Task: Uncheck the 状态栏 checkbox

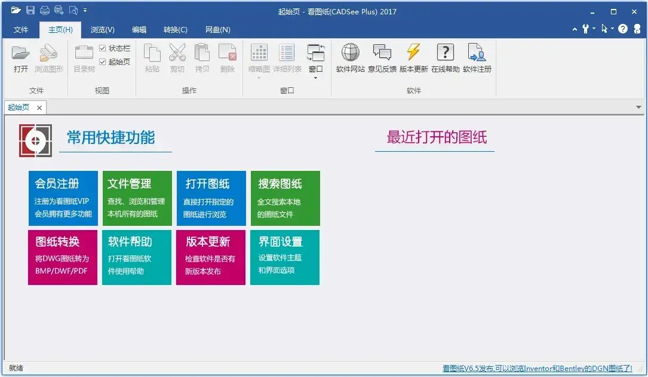Action: point(103,48)
